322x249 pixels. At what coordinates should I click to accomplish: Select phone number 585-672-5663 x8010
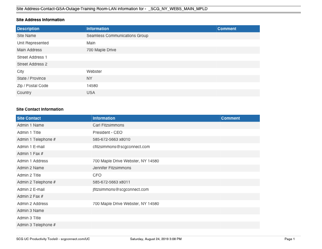[111, 140]
